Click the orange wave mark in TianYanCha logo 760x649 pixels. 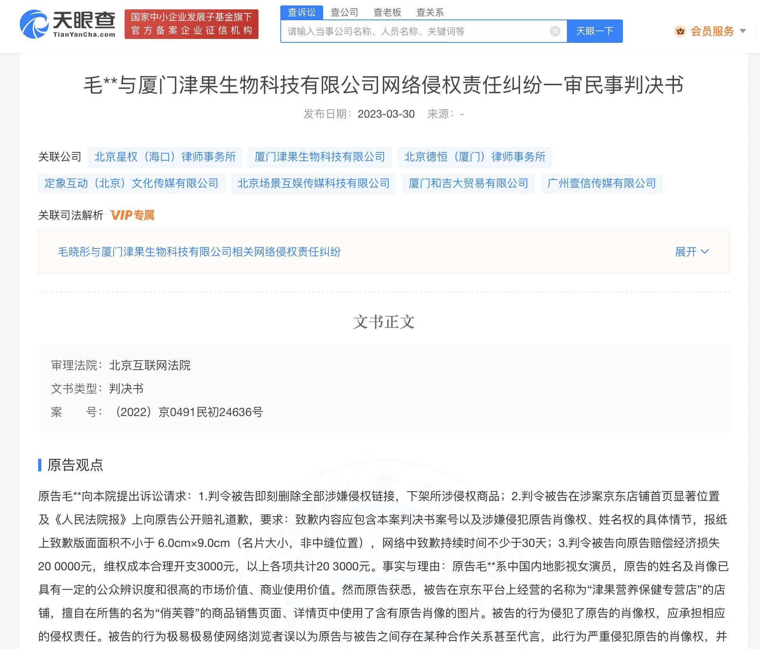pyautogui.click(x=33, y=24)
